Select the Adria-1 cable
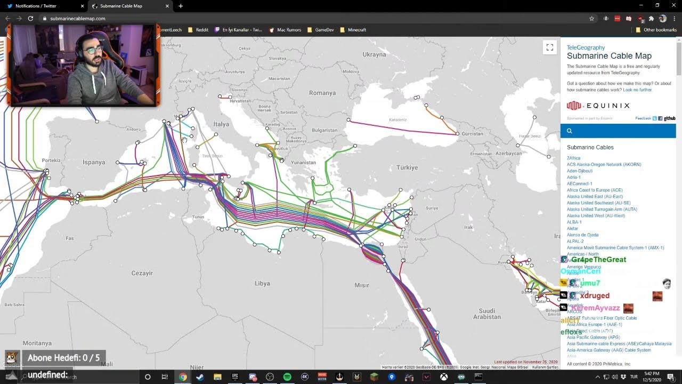The height and width of the screenshot is (384, 682). coord(574,177)
